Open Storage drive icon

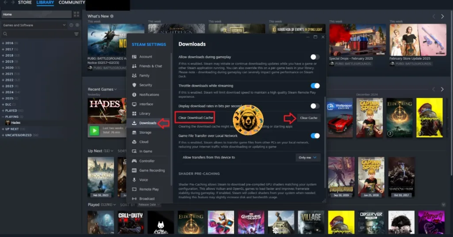[134, 133]
